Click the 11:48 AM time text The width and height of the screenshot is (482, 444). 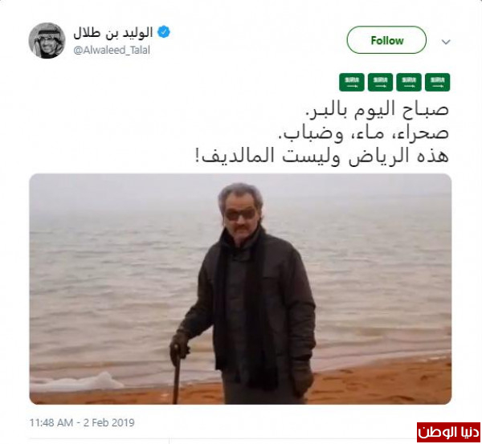(x=51, y=422)
